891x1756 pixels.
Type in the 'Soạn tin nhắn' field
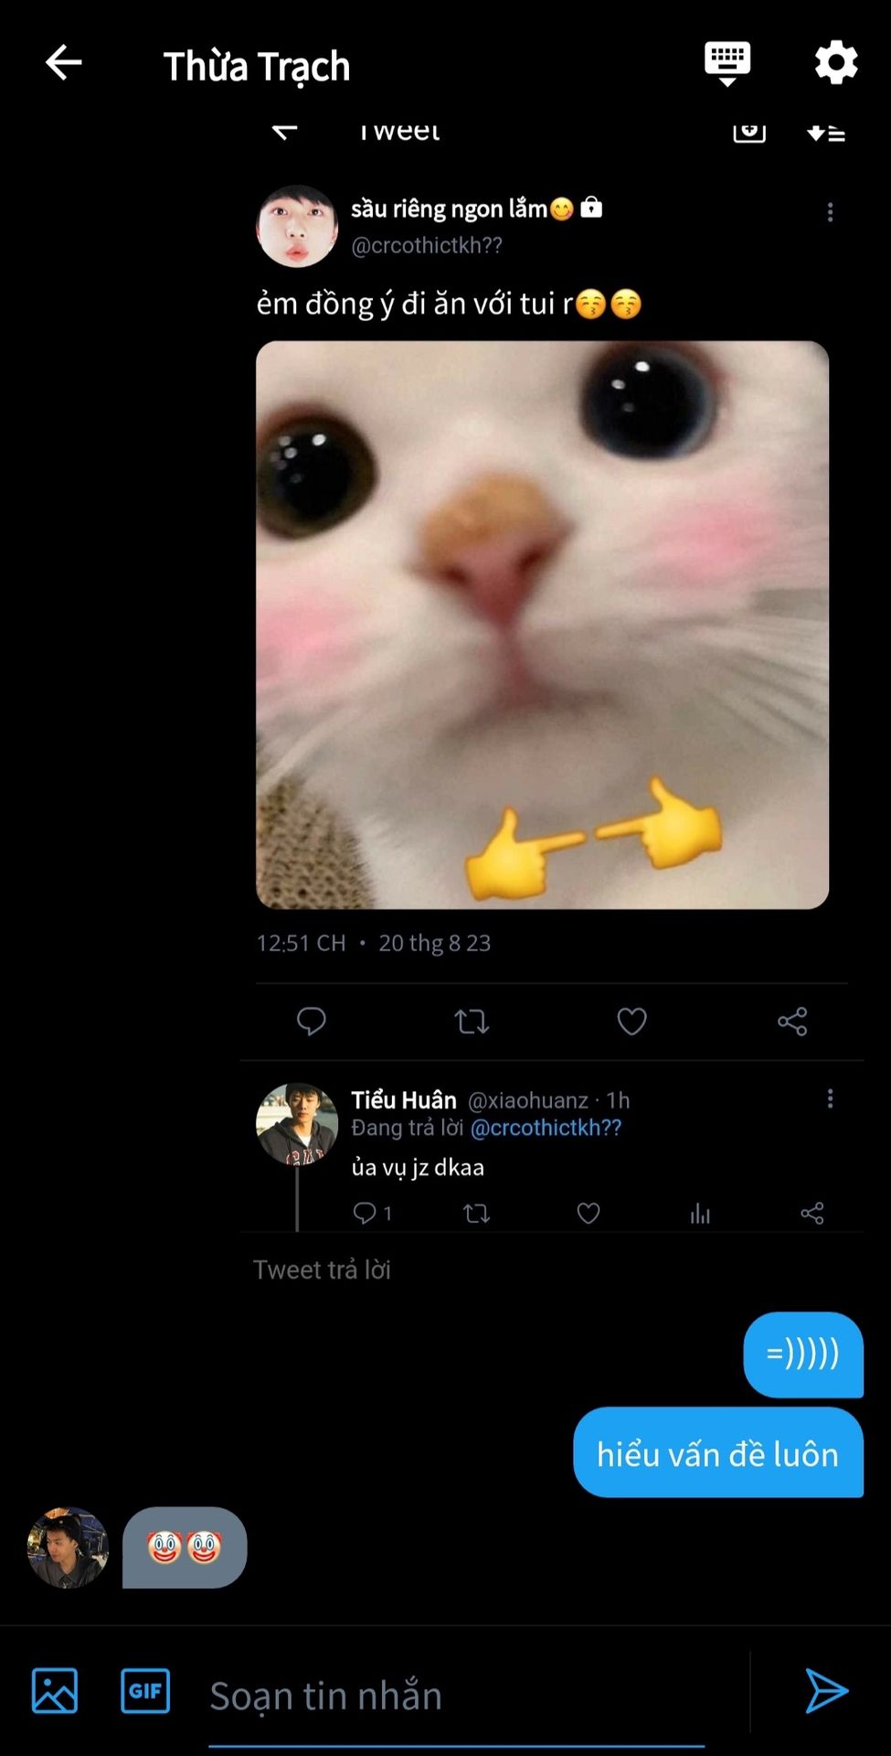tap(457, 1696)
